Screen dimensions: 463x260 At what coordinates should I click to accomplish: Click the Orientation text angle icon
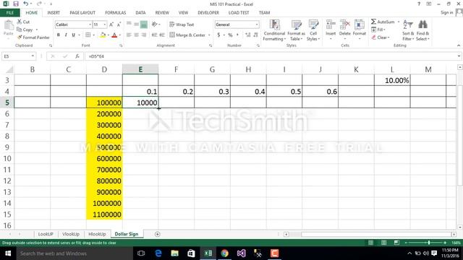pos(154,25)
